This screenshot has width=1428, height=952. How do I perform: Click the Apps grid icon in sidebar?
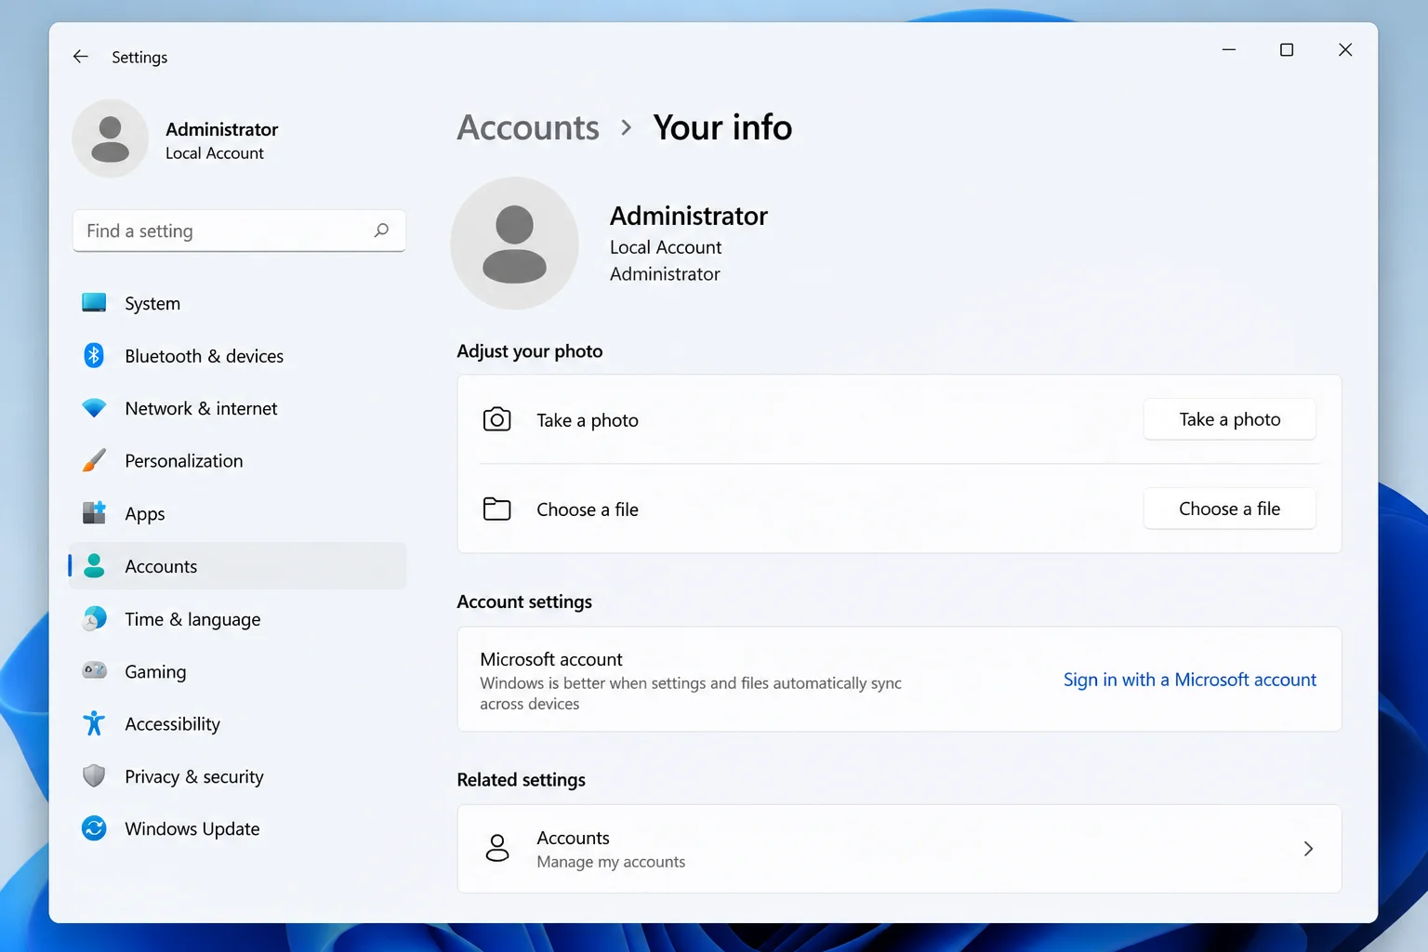pos(94,513)
